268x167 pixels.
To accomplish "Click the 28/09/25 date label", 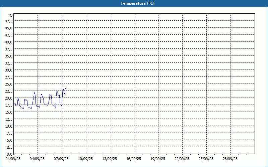I will coord(230,159).
